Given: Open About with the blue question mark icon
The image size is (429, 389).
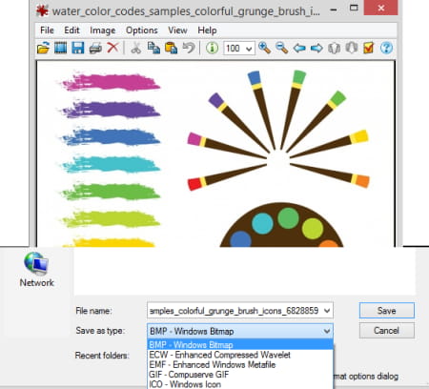Looking at the screenshot, I should coord(386,49).
